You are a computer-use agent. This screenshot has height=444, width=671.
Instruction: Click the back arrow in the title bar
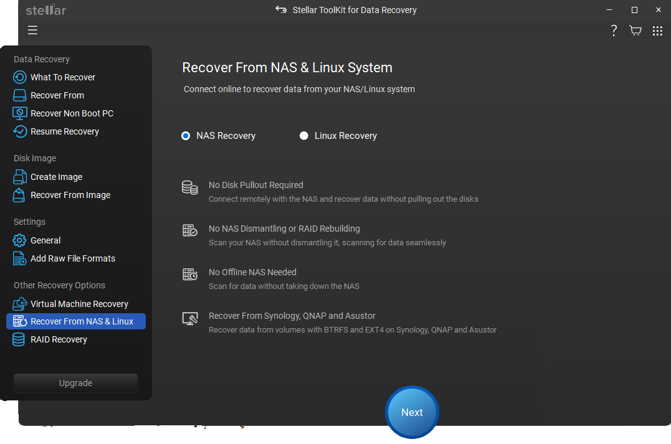click(x=281, y=10)
